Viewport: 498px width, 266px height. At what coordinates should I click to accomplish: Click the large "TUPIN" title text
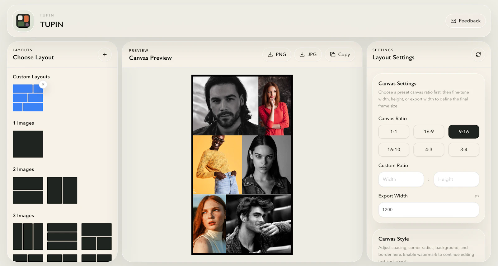coord(52,25)
